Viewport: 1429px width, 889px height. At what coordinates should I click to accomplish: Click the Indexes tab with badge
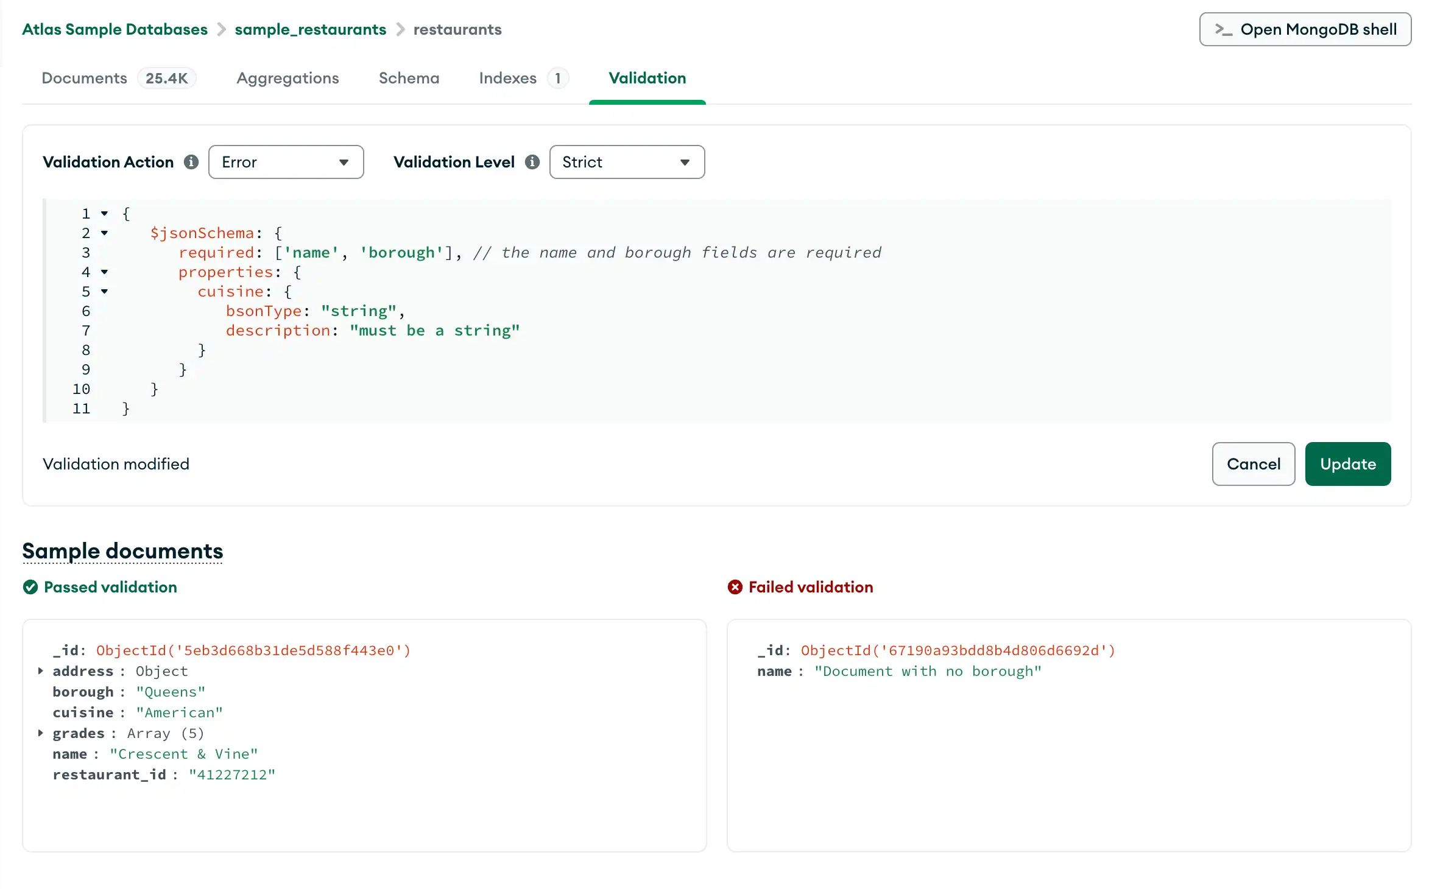(523, 78)
